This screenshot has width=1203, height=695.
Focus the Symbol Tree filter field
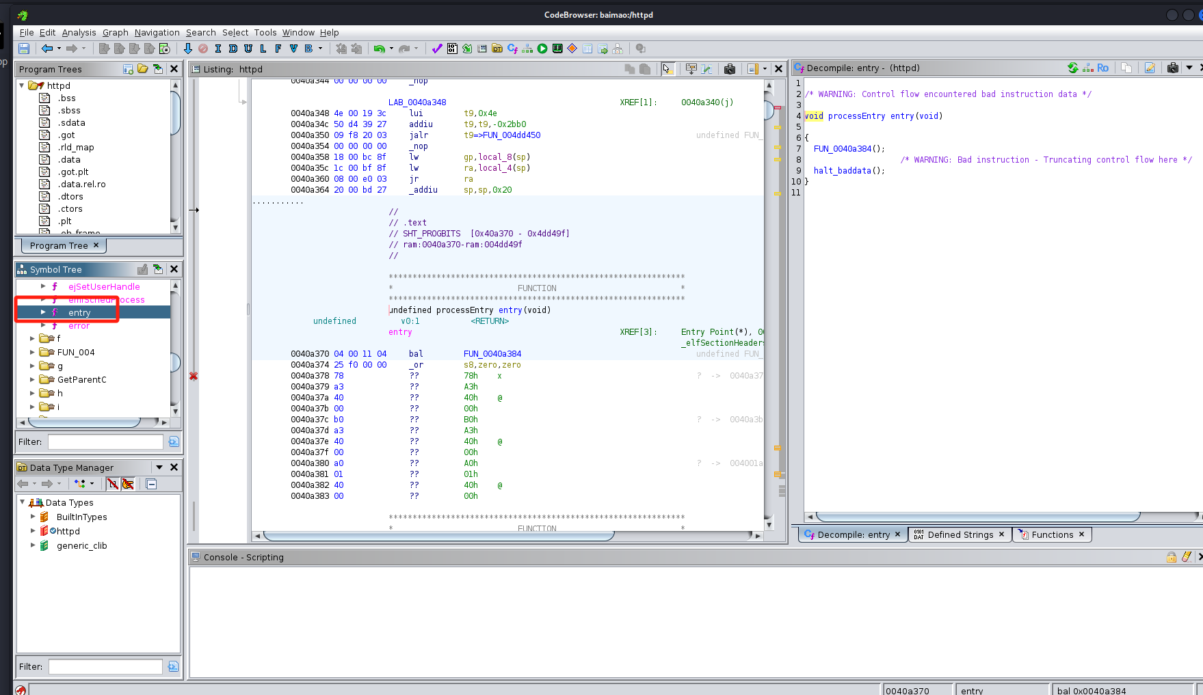click(x=105, y=441)
